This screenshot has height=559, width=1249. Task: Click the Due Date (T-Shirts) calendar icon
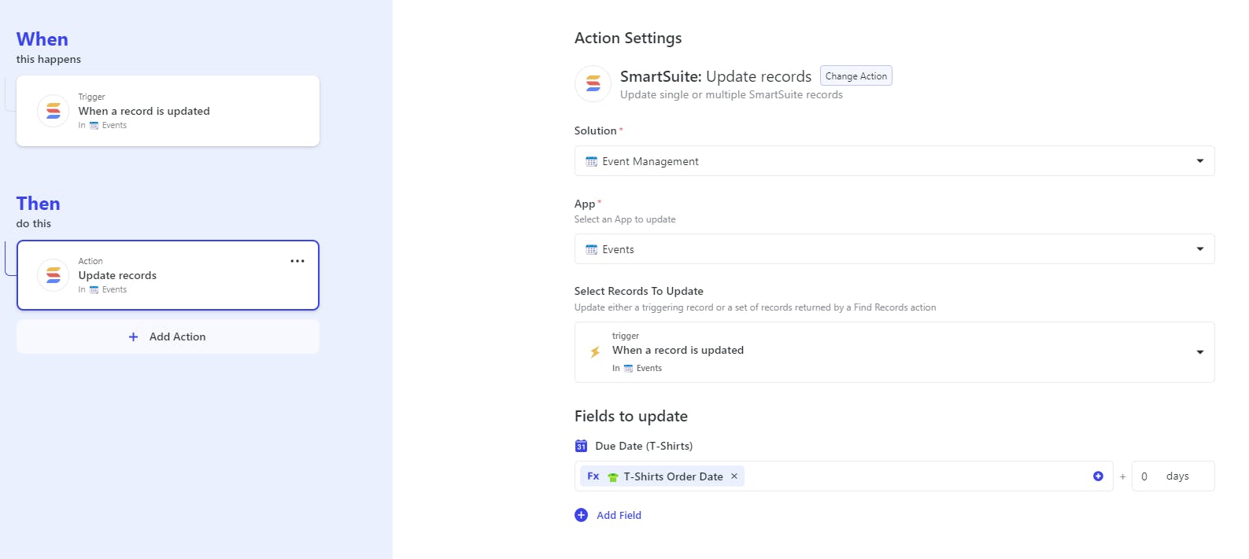pos(581,446)
